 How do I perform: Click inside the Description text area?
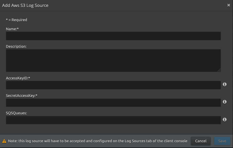[x=113, y=60]
